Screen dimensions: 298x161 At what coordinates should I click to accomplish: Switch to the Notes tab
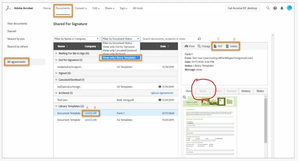click(260, 91)
